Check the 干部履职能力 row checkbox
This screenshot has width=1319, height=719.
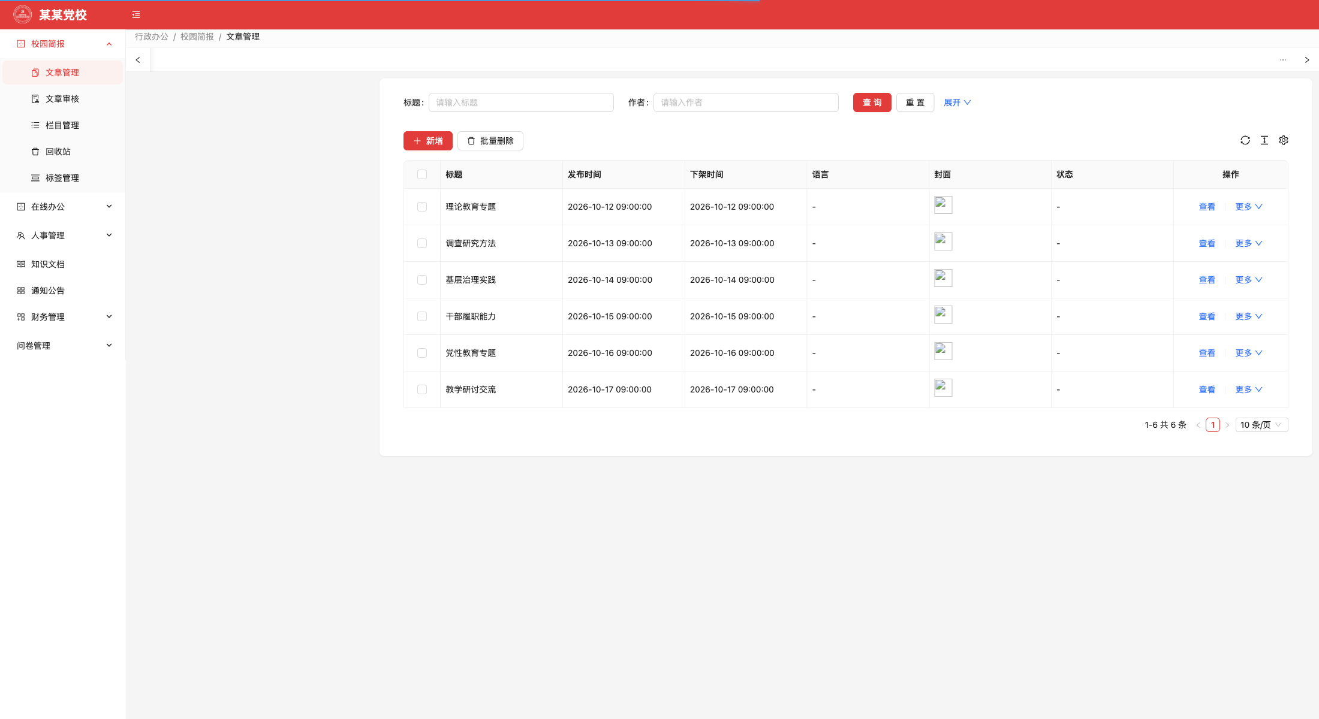tap(422, 316)
